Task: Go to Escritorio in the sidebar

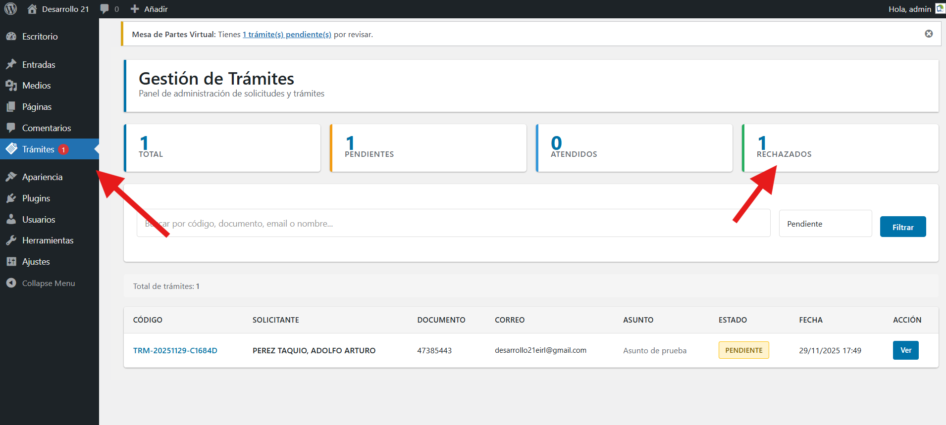Action: [x=40, y=37]
